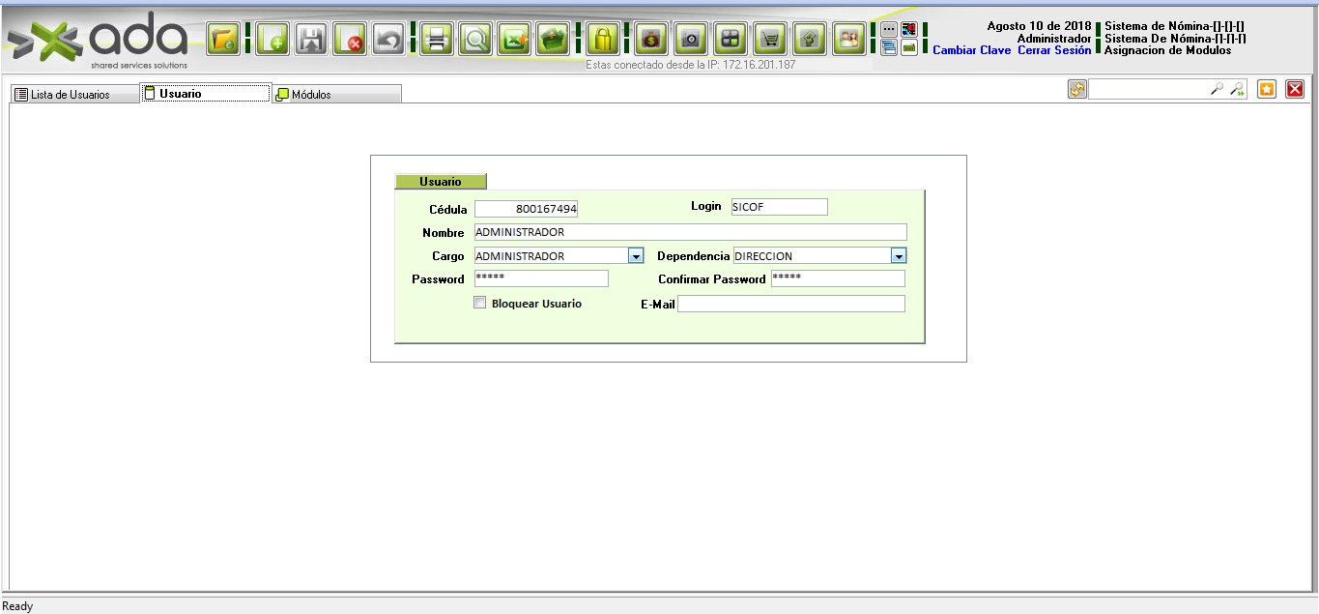Click the shopping cart toolbar icon
The height and width of the screenshot is (614, 1319).
click(x=769, y=40)
